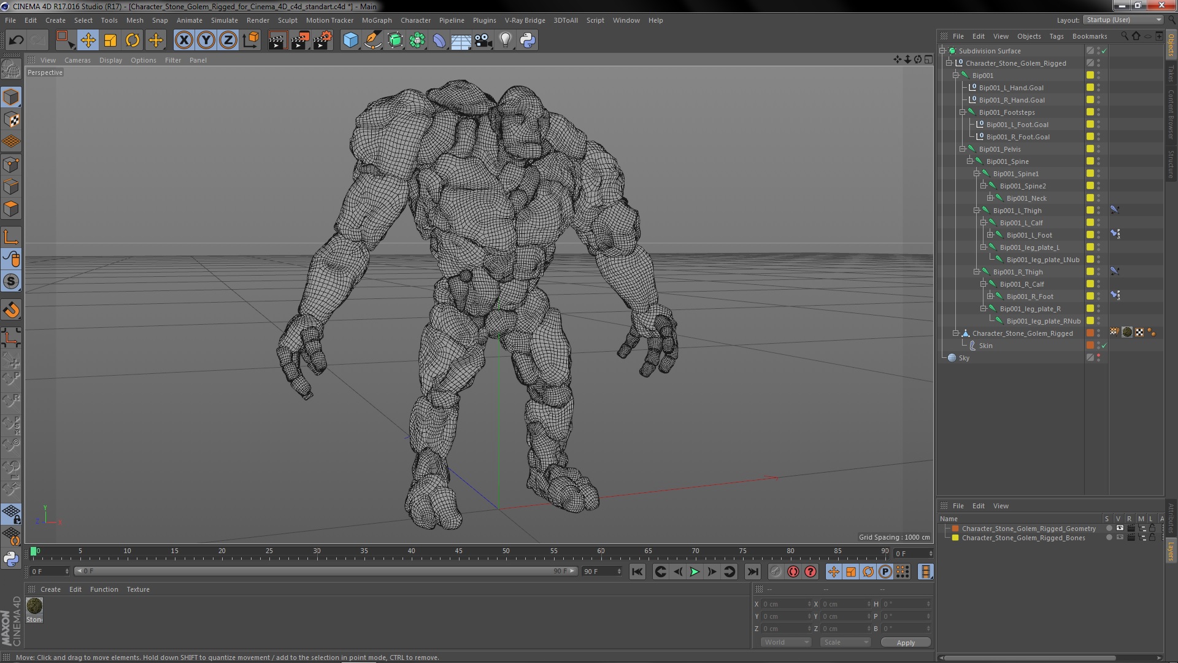Image resolution: width=1178 pixels, height=663 pixels.
Task: Add a Floor environment object icon
Action: coord(461,41)
